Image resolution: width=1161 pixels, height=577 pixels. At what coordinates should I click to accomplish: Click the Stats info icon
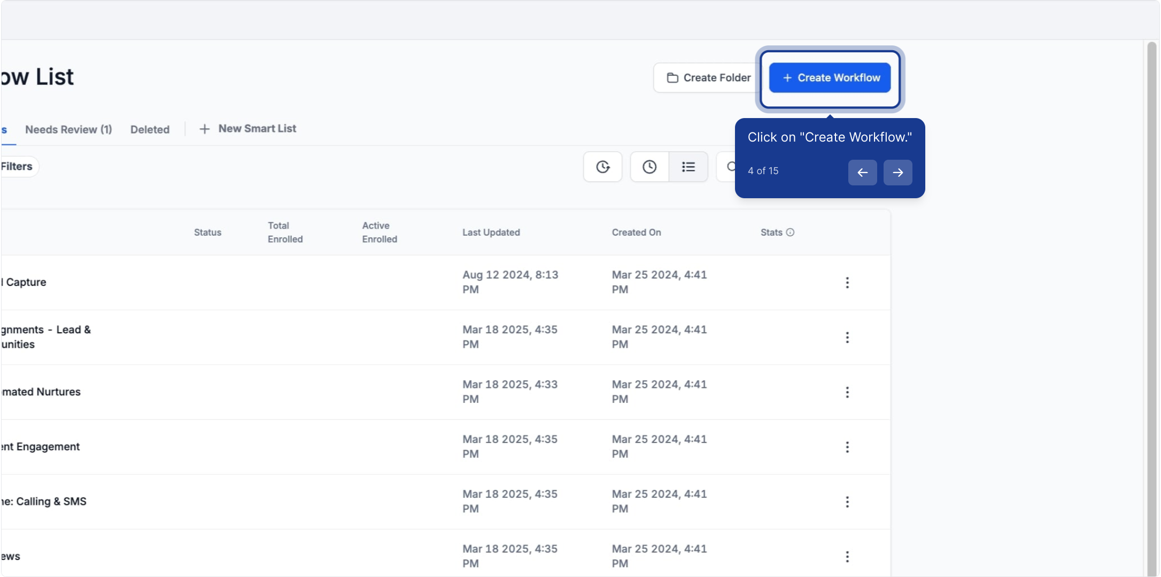click(x=790, y=232)
